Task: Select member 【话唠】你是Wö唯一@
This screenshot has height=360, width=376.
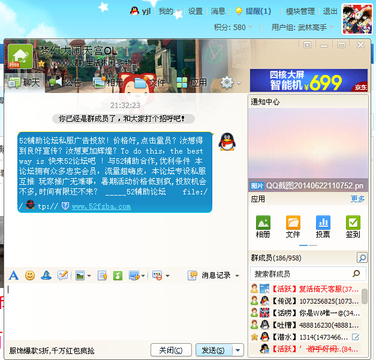Action: click(305, 313)
